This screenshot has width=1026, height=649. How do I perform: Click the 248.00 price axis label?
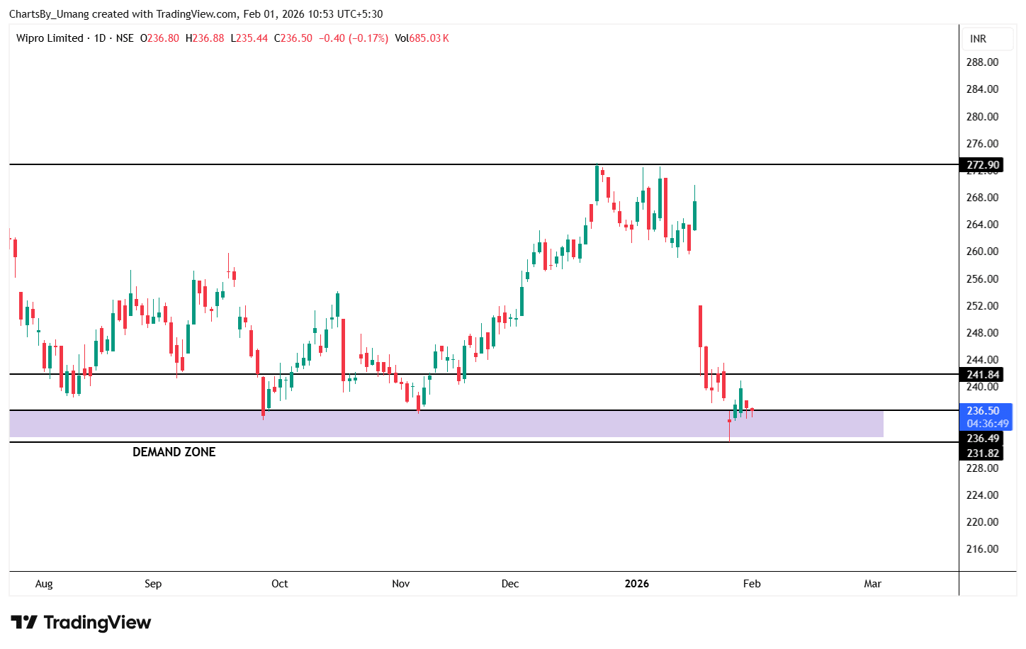click(x=983, y=333)
